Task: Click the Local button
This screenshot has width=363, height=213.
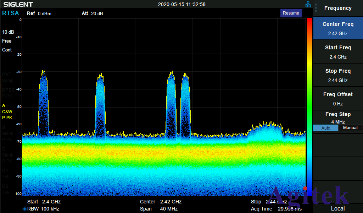Action: coord(338,208)
